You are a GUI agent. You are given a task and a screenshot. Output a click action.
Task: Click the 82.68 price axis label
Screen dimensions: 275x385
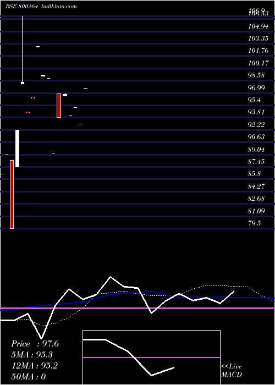pyautogui.click(x=256, y=199)
